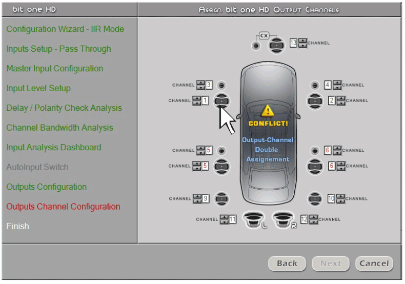Go to Outputs Configuration step

click(47, 187)
